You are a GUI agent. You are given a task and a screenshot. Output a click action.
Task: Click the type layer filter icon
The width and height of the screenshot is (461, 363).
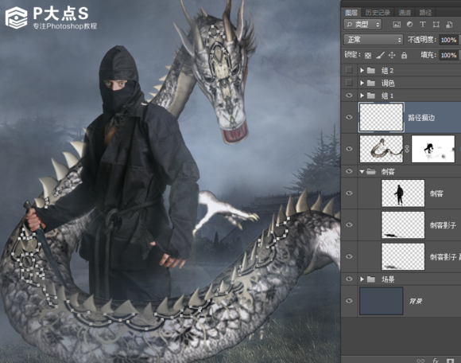point(423,25)
